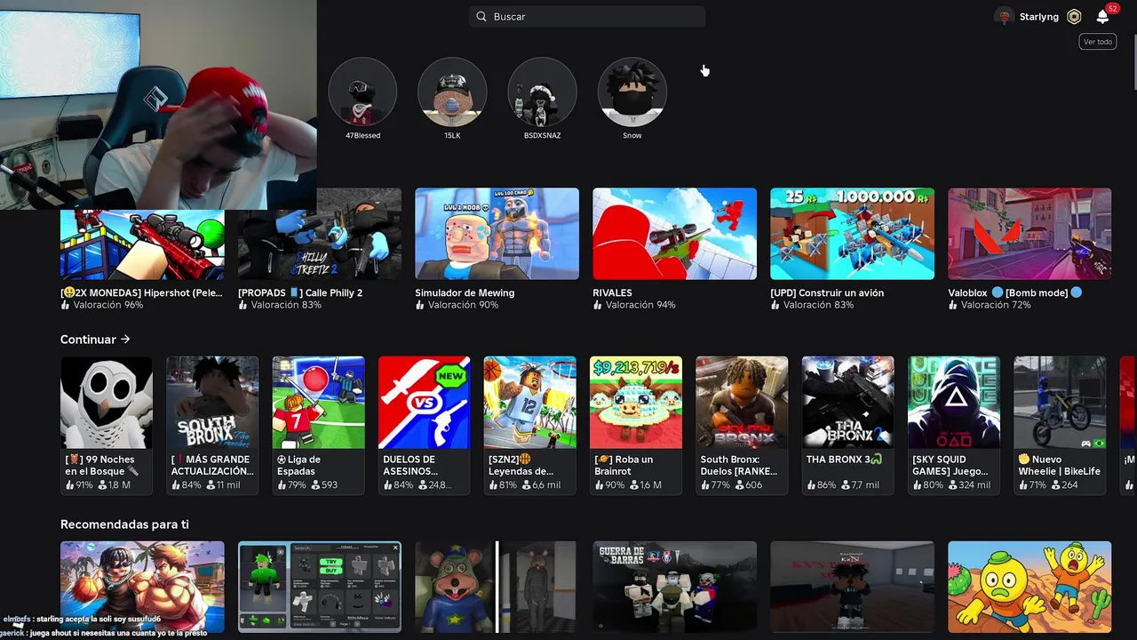Open the Hipershot game thumbnail
This screenshot has height=640, width=1137.
click(142, 244)
